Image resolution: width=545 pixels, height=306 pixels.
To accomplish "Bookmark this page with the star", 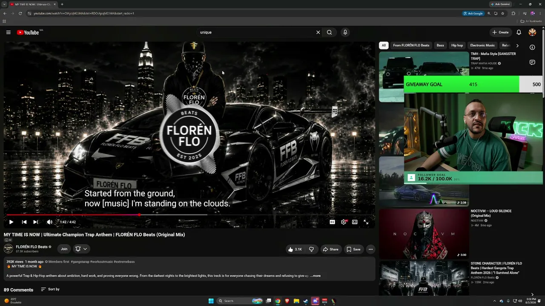I will click(x=503, y=13).
